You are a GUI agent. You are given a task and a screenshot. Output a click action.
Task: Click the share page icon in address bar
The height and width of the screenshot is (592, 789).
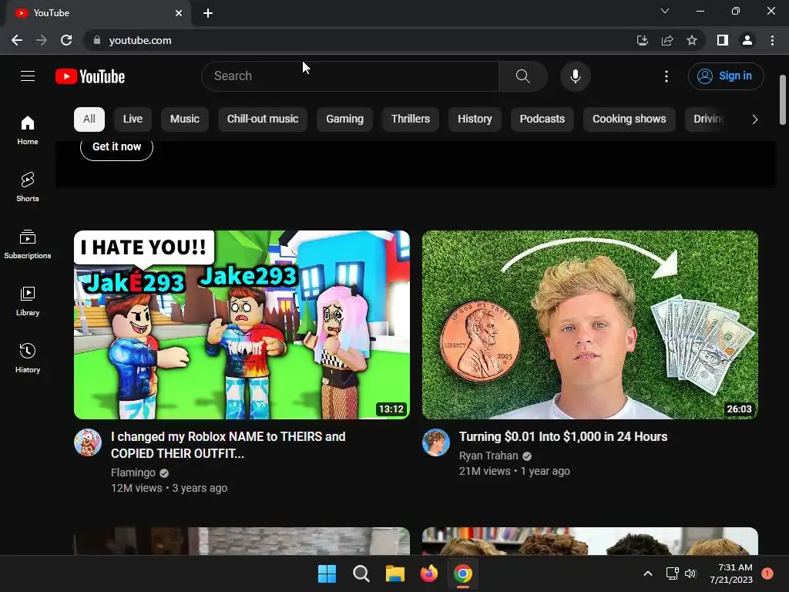pos(667,40)
